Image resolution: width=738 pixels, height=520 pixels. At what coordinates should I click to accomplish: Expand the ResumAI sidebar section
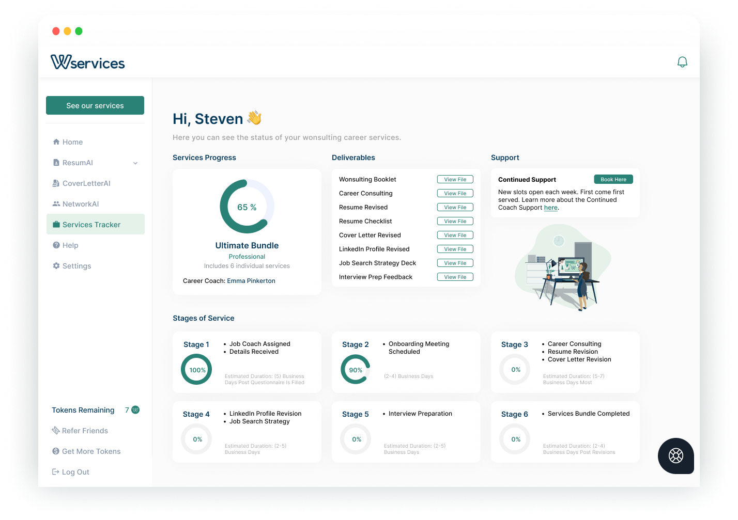coord(135,163)
